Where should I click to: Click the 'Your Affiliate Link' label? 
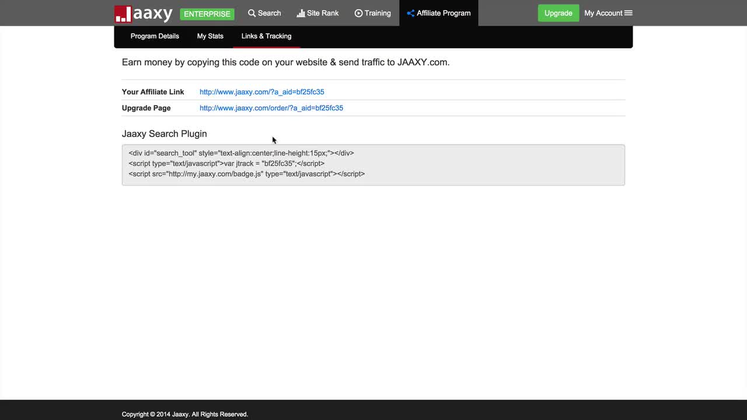click(x=153, y=92)
